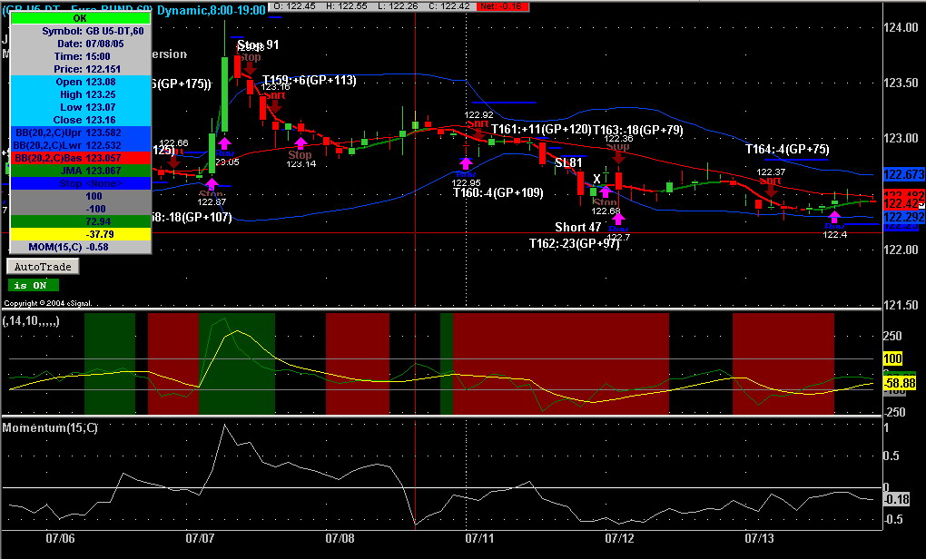Screen dimensions: 926x559
Task: Select trade label T163:-18(GP+79)
Action: point(638,130)
